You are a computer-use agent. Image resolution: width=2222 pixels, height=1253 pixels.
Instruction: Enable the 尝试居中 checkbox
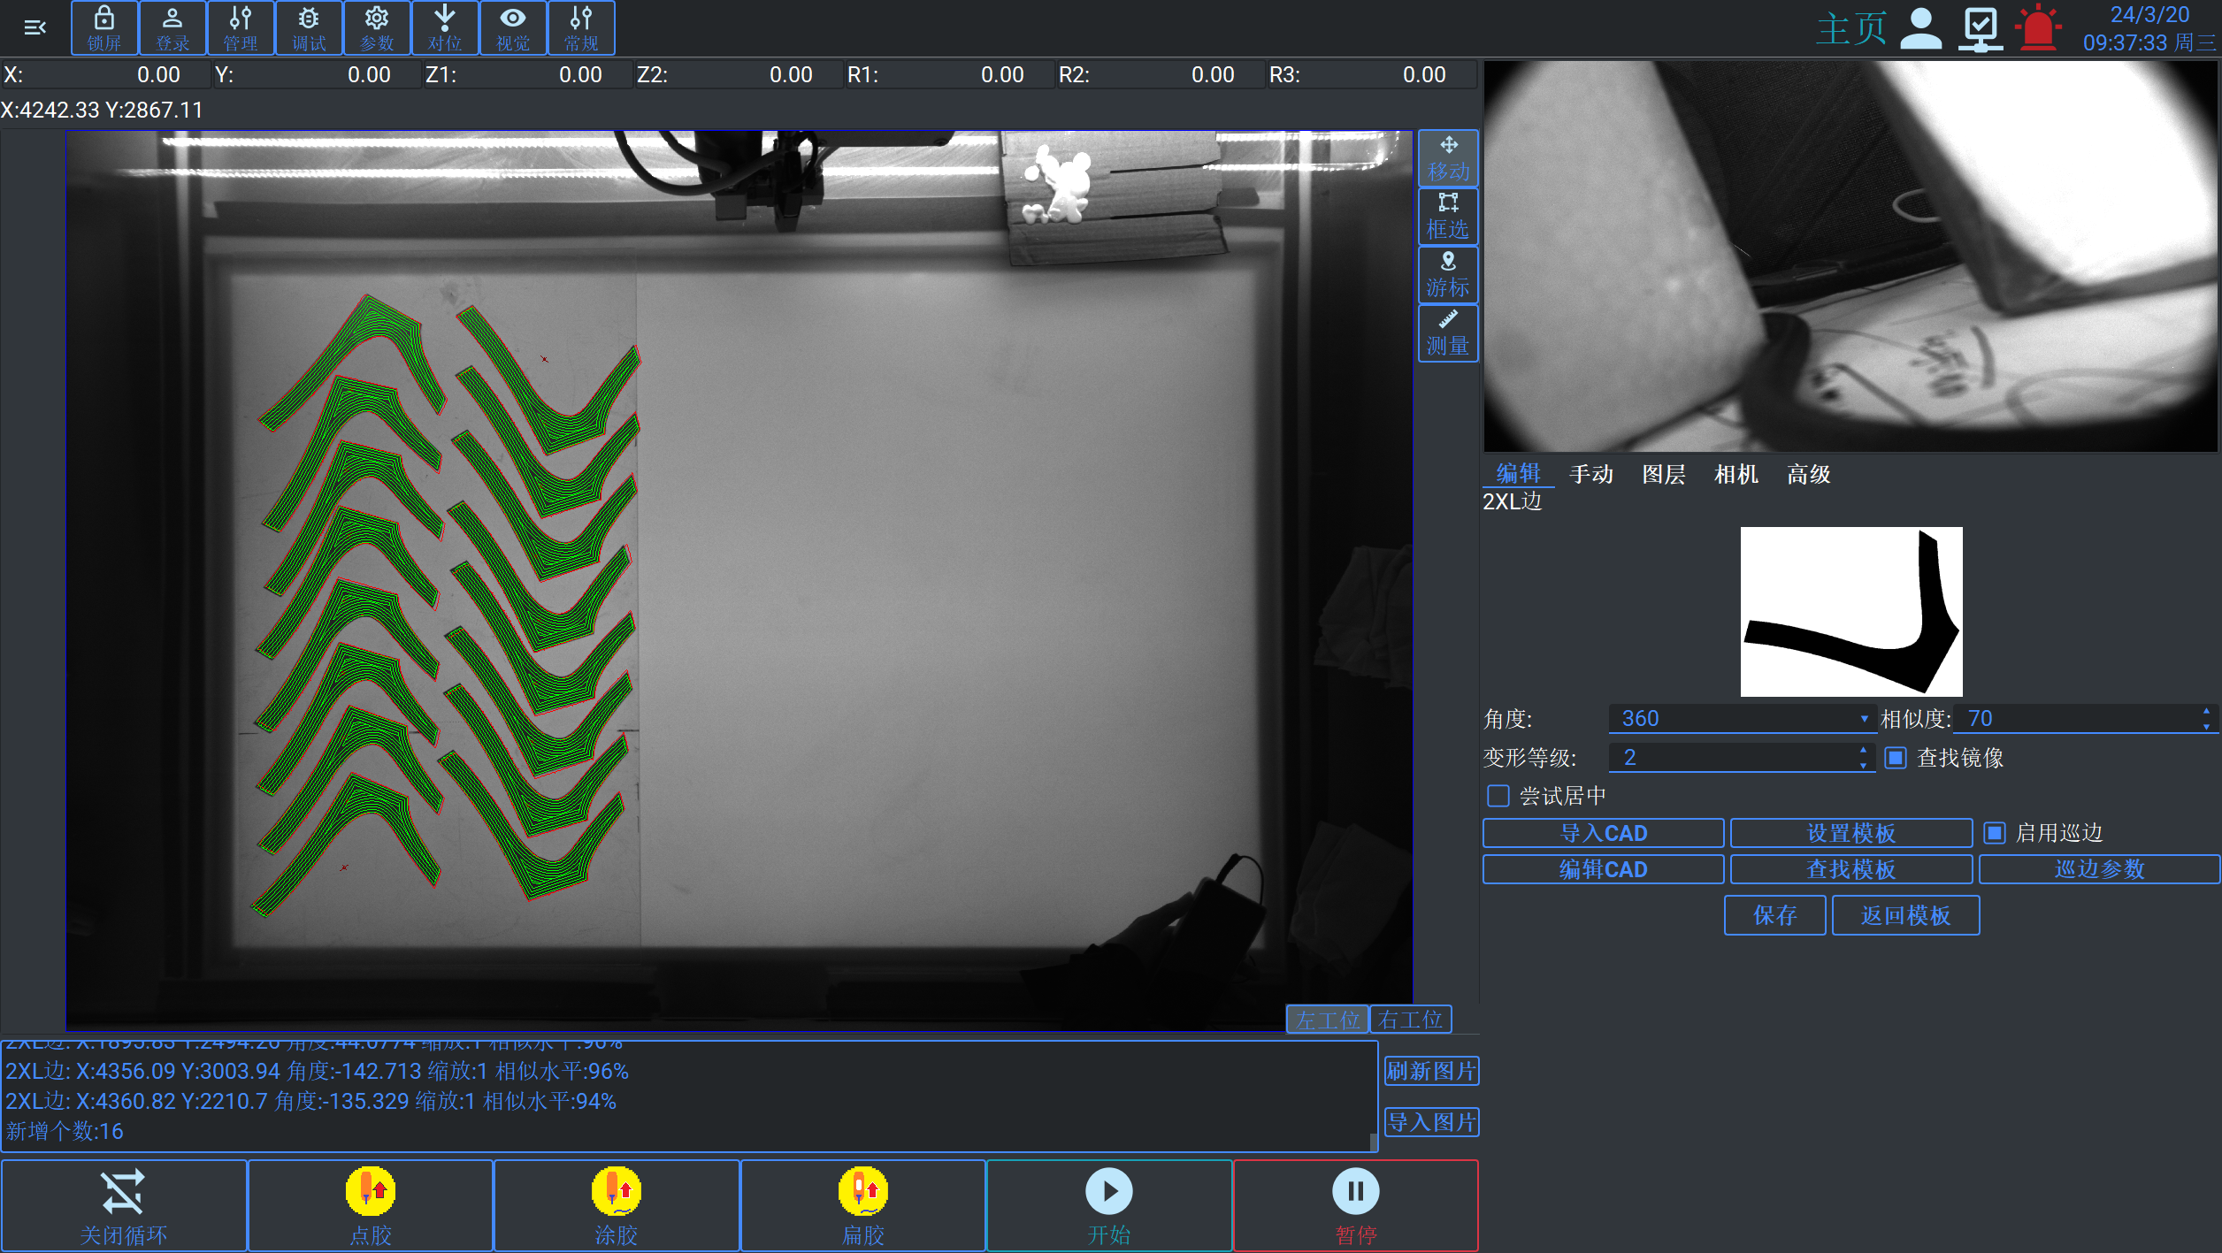pos(1498,796)
